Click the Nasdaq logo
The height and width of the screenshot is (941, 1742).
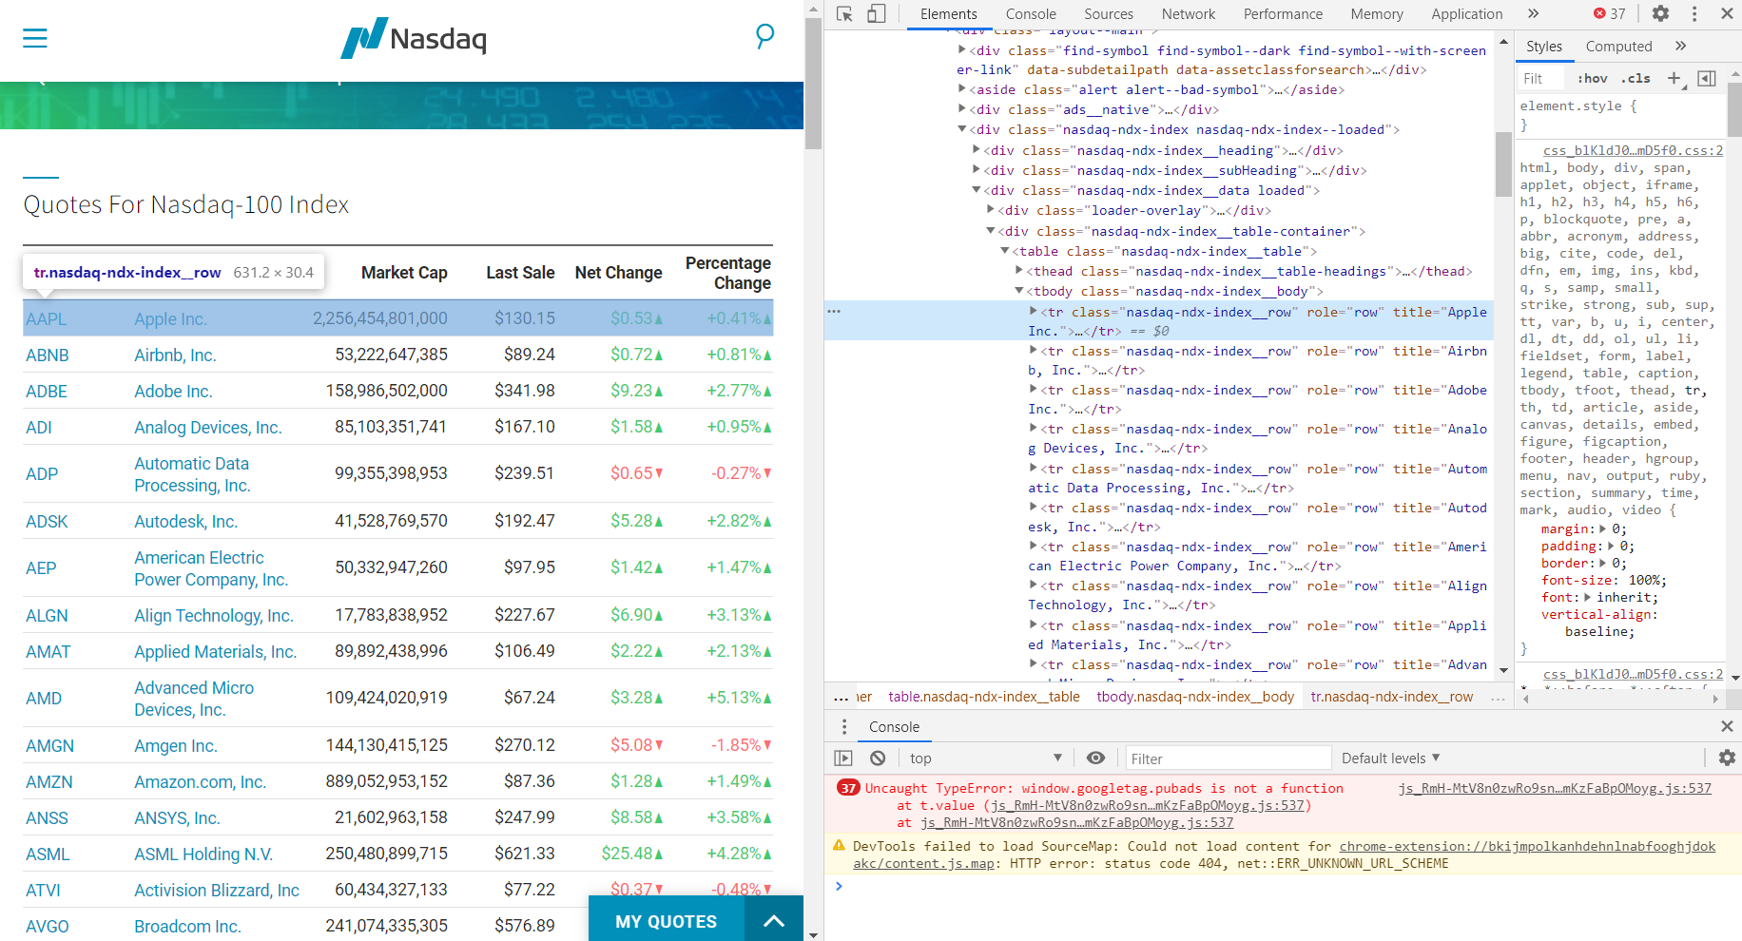[414, 38]
